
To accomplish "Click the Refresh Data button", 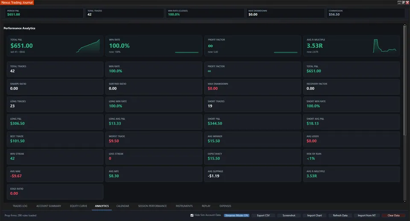I will [340, 215].
